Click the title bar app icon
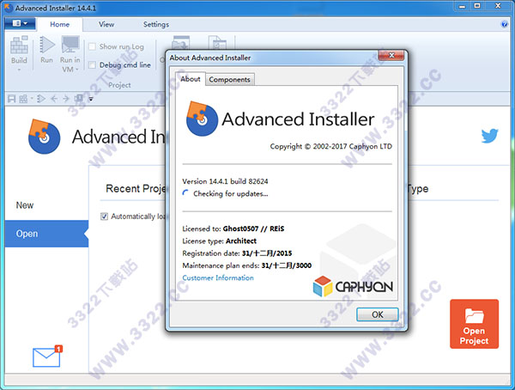This screenshot has width=515, height=390. [x=9, y=7]
